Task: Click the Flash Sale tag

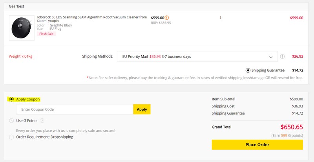Action: (x=47, y=34)
